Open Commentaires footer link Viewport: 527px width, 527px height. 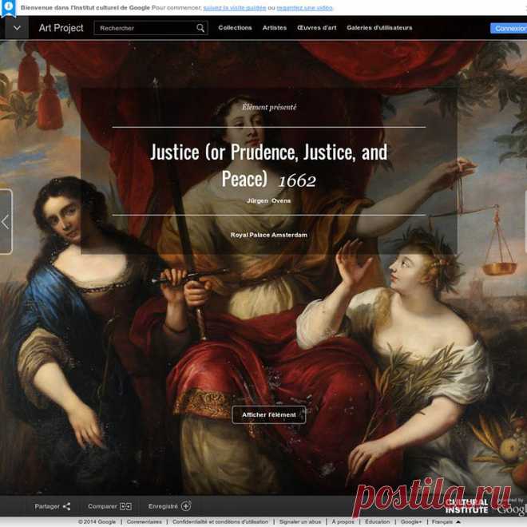[145, 521]
